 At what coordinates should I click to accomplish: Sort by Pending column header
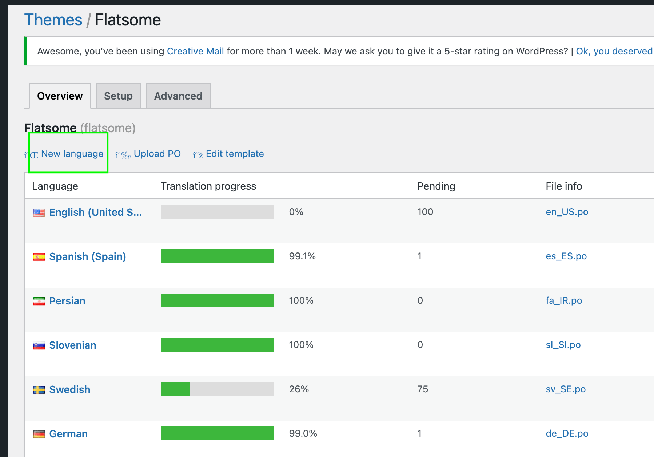[436, 186]
